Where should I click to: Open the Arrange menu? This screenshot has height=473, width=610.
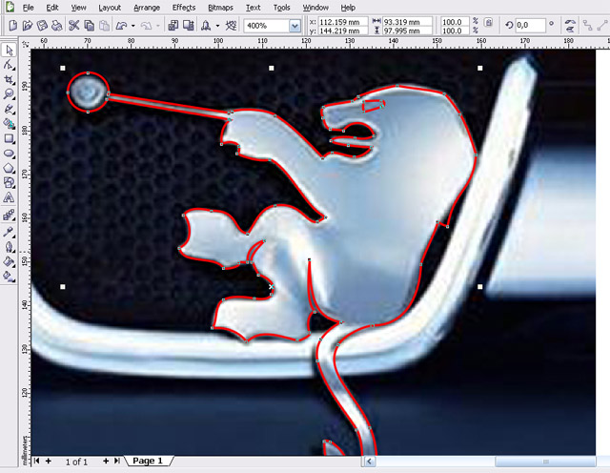click(x=147, y=8)
